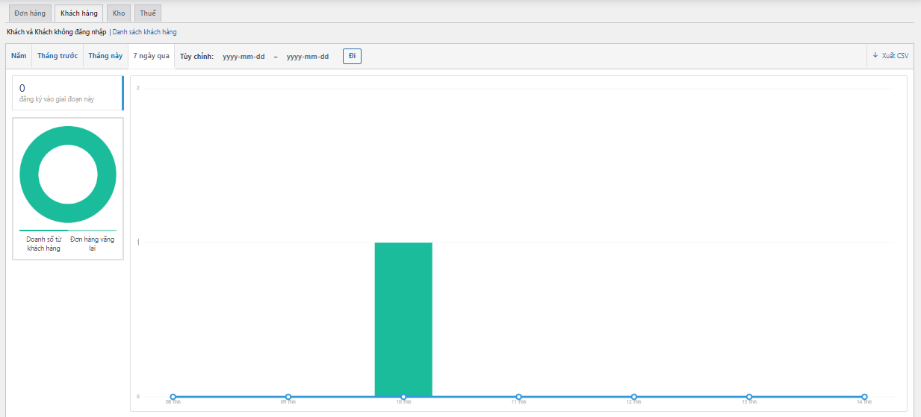Click Doanh số từ khách hàng legend
The width and height of the screenshot is (921, 417).
[43, 244]
